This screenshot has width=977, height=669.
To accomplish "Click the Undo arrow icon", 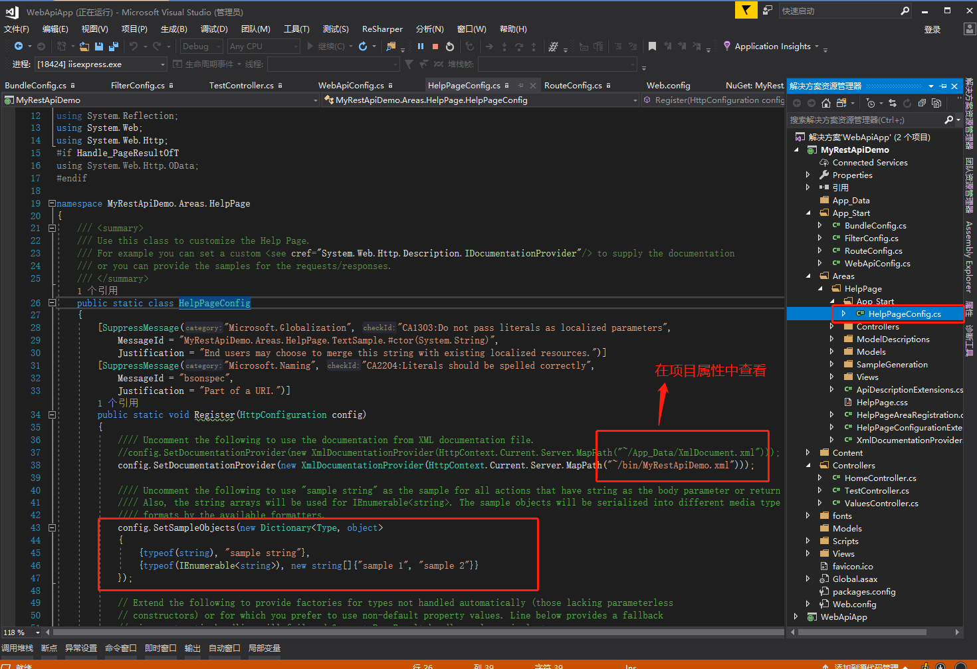I will click(x=134, y=46).
